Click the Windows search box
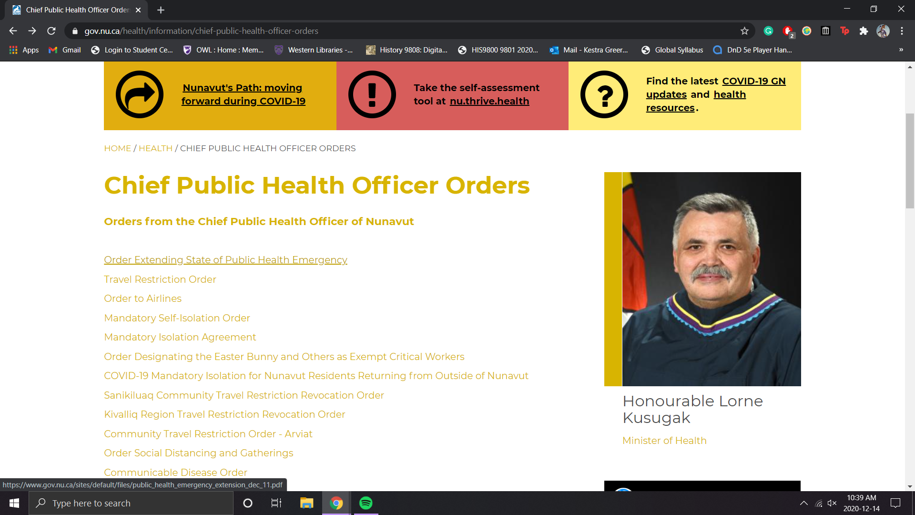This screenshot has width=915, height=515. (131, 503)
